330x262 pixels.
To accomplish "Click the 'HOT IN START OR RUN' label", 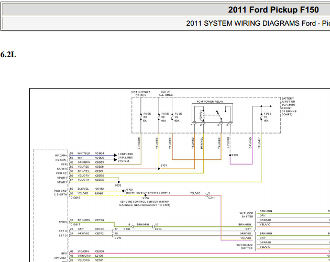I will tap(140, 94).
